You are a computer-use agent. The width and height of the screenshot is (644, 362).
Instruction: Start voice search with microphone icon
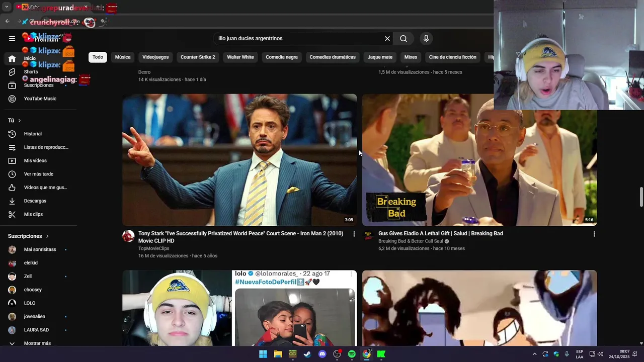pyautogui.click(x=426, y=38)
